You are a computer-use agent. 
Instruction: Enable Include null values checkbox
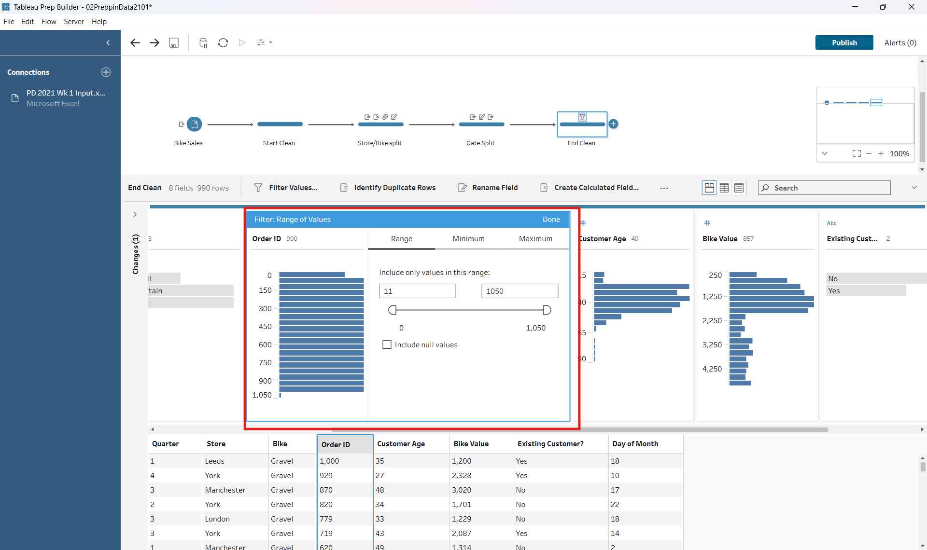387,344
